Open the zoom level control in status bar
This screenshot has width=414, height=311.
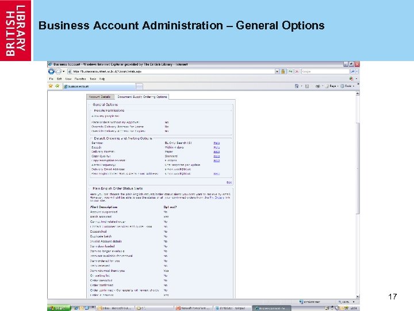point(347,302)
